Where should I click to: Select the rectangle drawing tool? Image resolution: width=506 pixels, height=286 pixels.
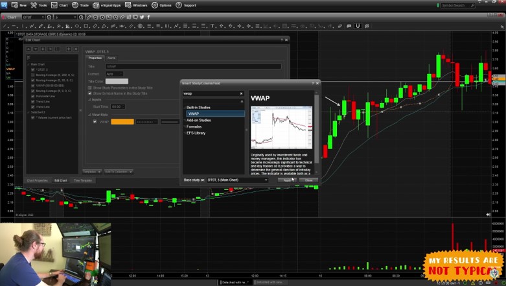pos(86,26)
